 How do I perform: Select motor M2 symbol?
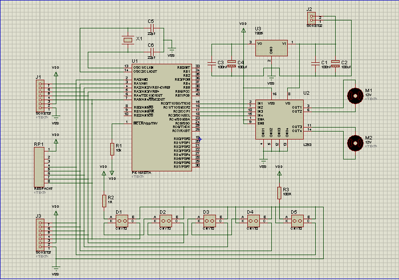click(355, 143)
